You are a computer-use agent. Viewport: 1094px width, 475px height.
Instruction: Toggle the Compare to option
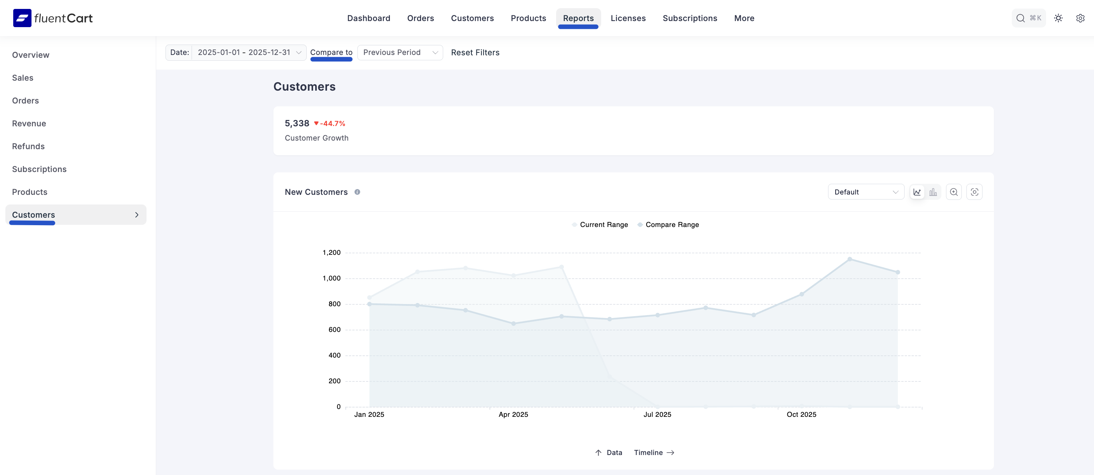(331, 52)
